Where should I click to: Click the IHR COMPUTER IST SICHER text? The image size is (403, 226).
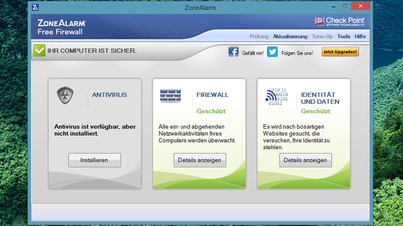pyautogui.click(x=92, y=51)
